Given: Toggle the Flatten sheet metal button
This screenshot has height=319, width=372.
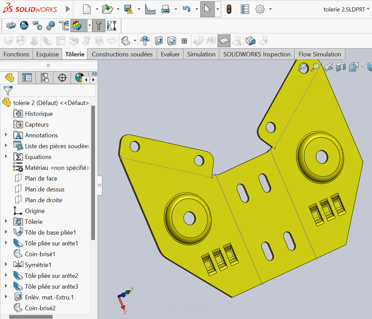Looking at the screenshot, I should tap(224, 41).
